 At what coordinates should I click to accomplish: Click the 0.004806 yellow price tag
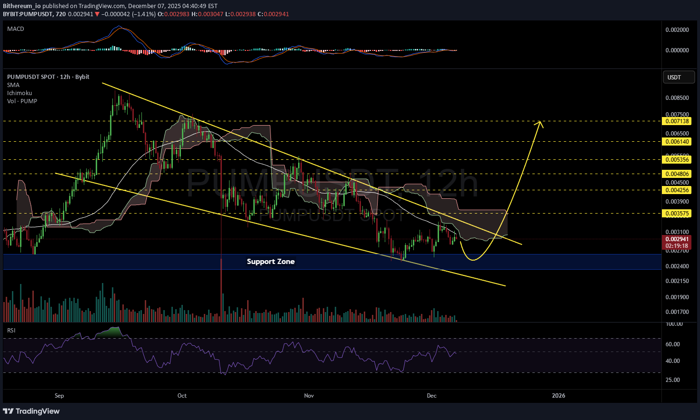pos(677,174)
